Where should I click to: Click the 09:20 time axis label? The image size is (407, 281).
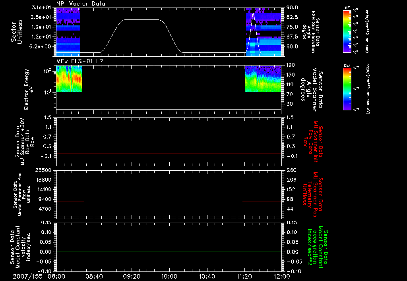click(x=132, y=276)
